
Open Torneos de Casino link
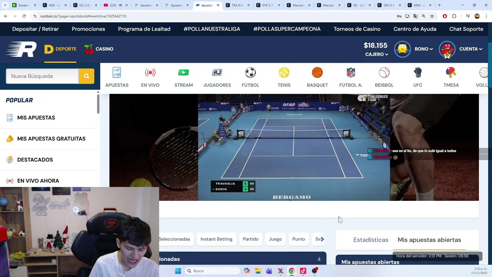point(357,29)
